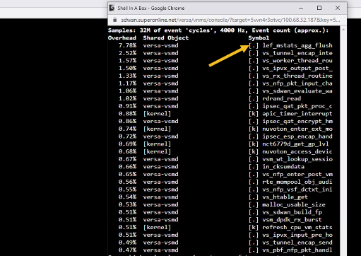Maximize the Shell In A Box window
The height and width of the screenshot is (256, 361).
click(319, 8)
